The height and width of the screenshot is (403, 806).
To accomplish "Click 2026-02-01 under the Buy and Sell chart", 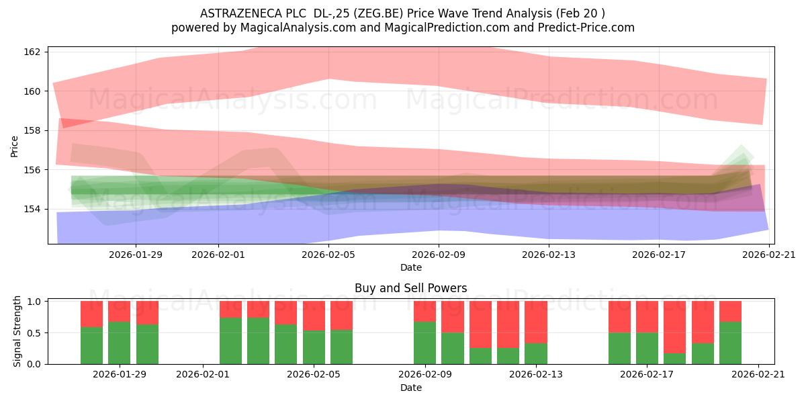I will 203,375.
